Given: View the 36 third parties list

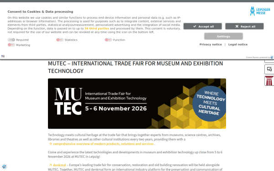Looking at the screenshot, I should 97,28.
